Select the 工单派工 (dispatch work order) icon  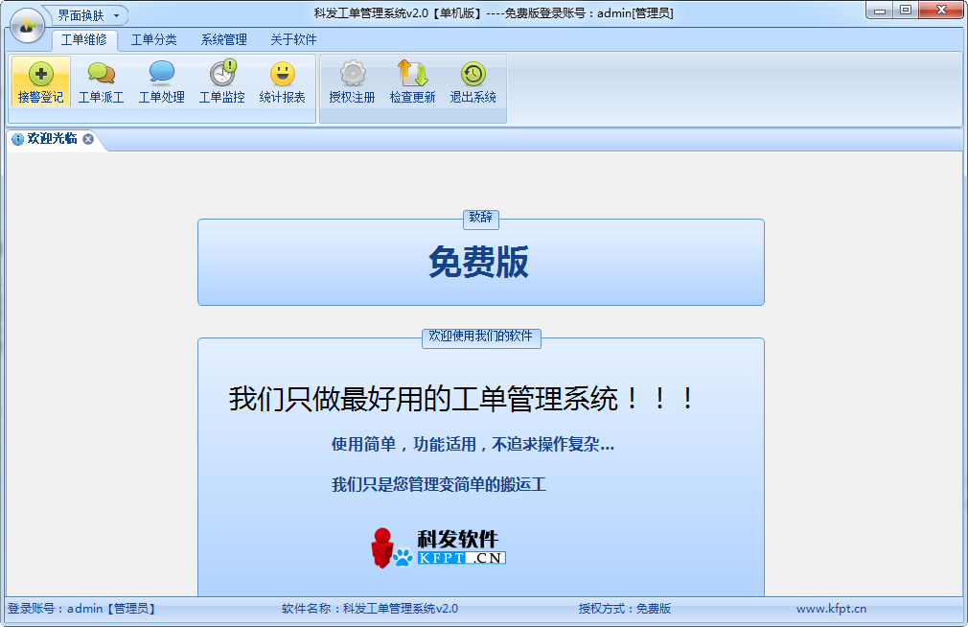(x=100, y=81)
